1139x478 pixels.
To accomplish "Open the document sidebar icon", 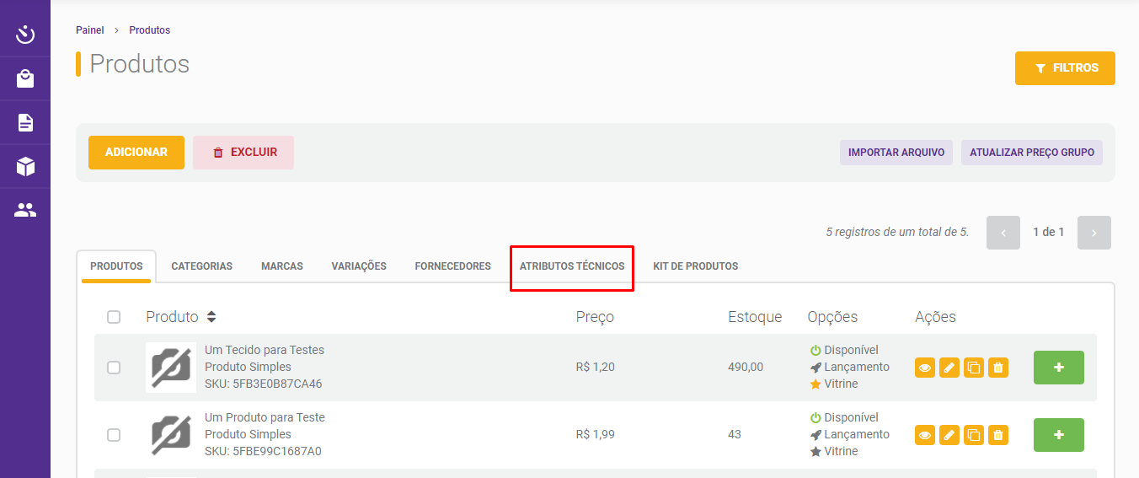I will point(25,123).
